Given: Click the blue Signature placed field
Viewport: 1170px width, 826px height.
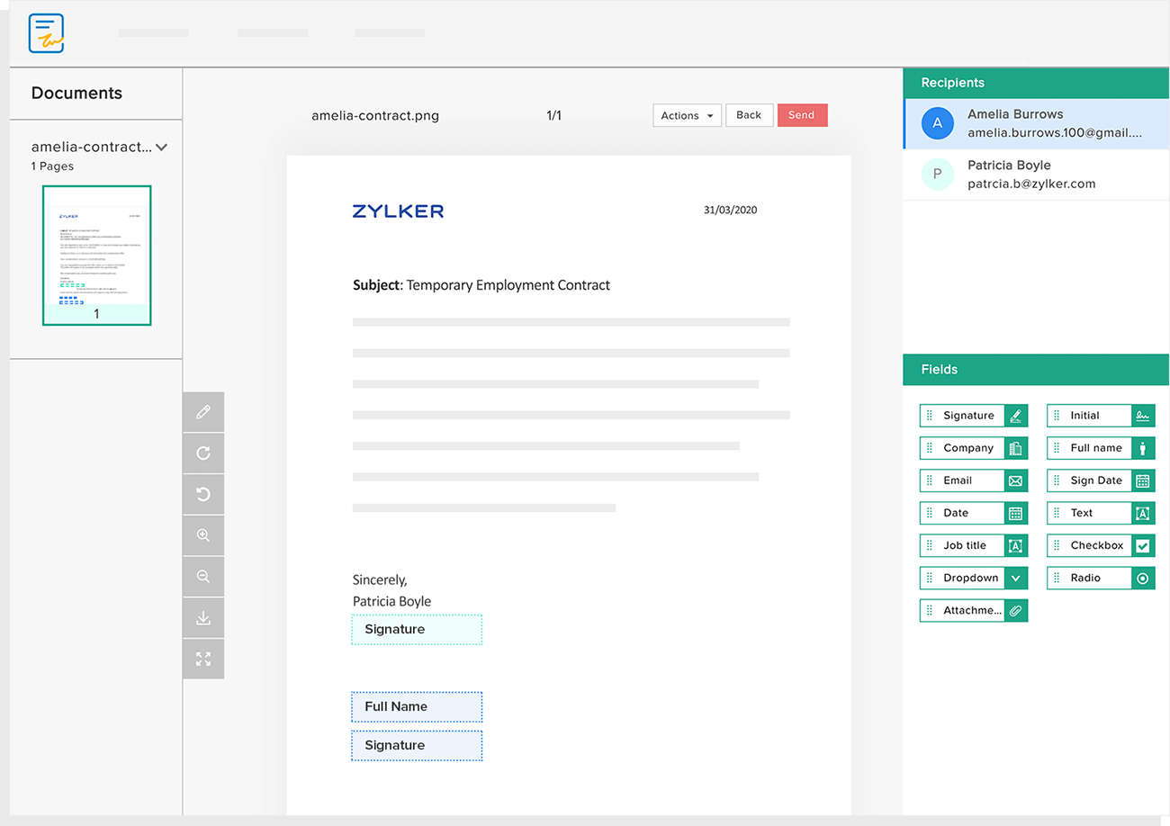Looking at the screenshot, I should click(x=417, y=746).
